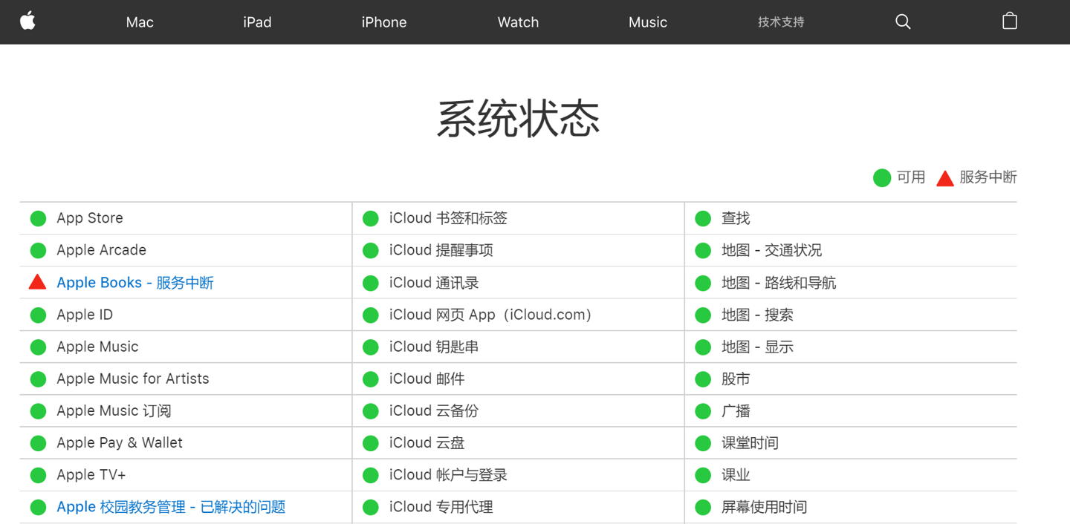
Task: Click the green dot beside Apple Music for Artists
Action: click(38, 379)
